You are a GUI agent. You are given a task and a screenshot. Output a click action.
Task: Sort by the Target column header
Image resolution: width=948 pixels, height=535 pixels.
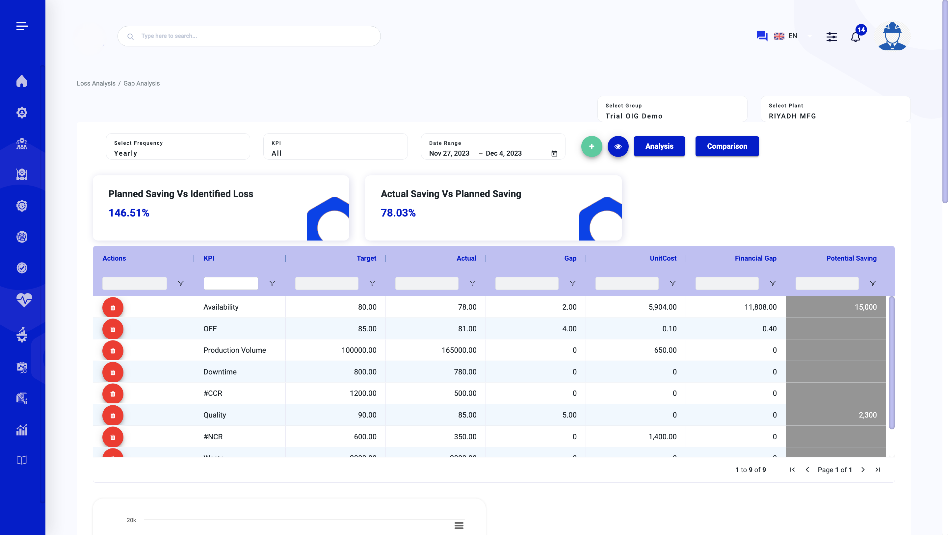click(367, 258)
